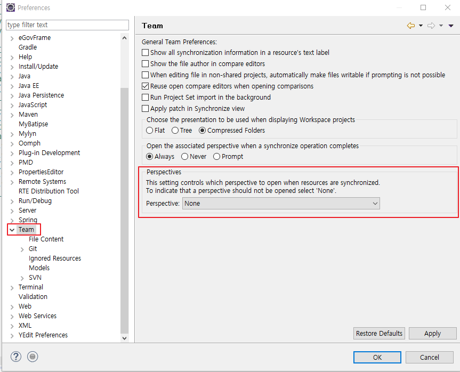Image resolution: width=460 pixels, height=372 pixels.
Task: Expand the Web Services tree node
Action: (x=12, y=317)
